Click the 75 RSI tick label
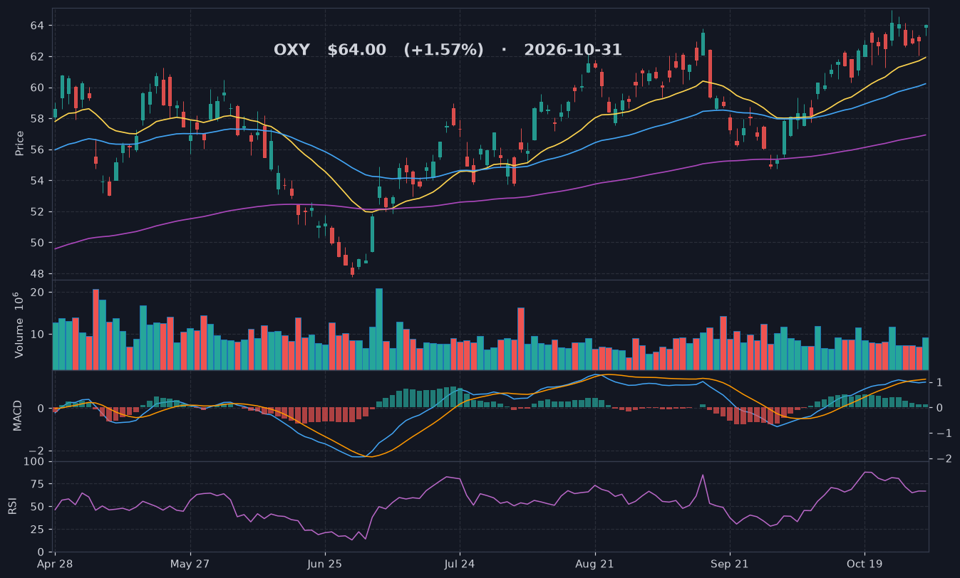960x578 pixels. [x=37, y=484]
